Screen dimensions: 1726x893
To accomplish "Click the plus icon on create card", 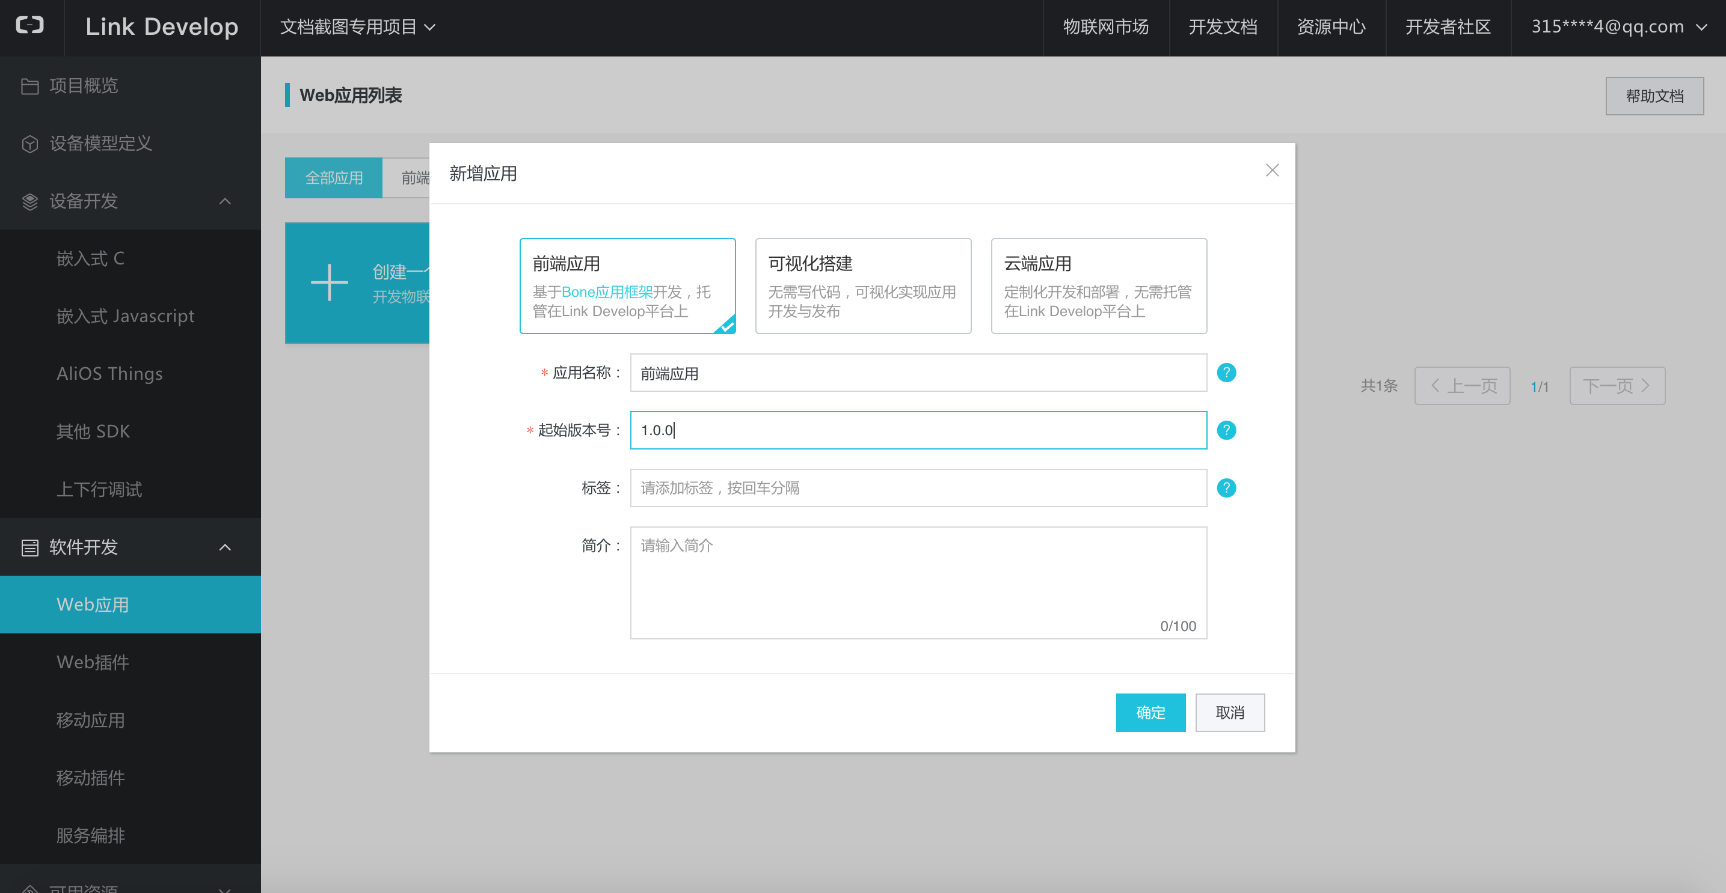I will (329, 282).
